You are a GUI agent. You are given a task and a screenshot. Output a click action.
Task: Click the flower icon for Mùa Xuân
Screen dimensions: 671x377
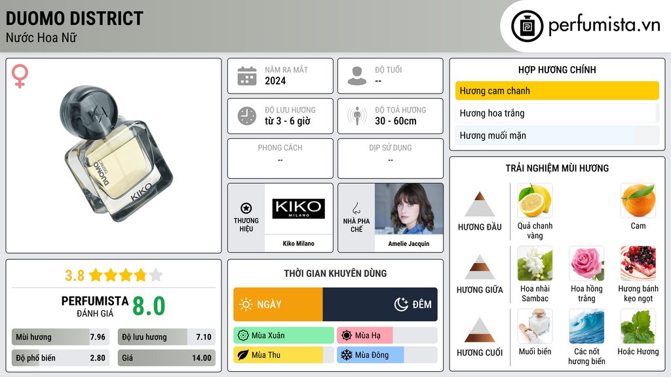pyautogui.click(x=243, y=336)
